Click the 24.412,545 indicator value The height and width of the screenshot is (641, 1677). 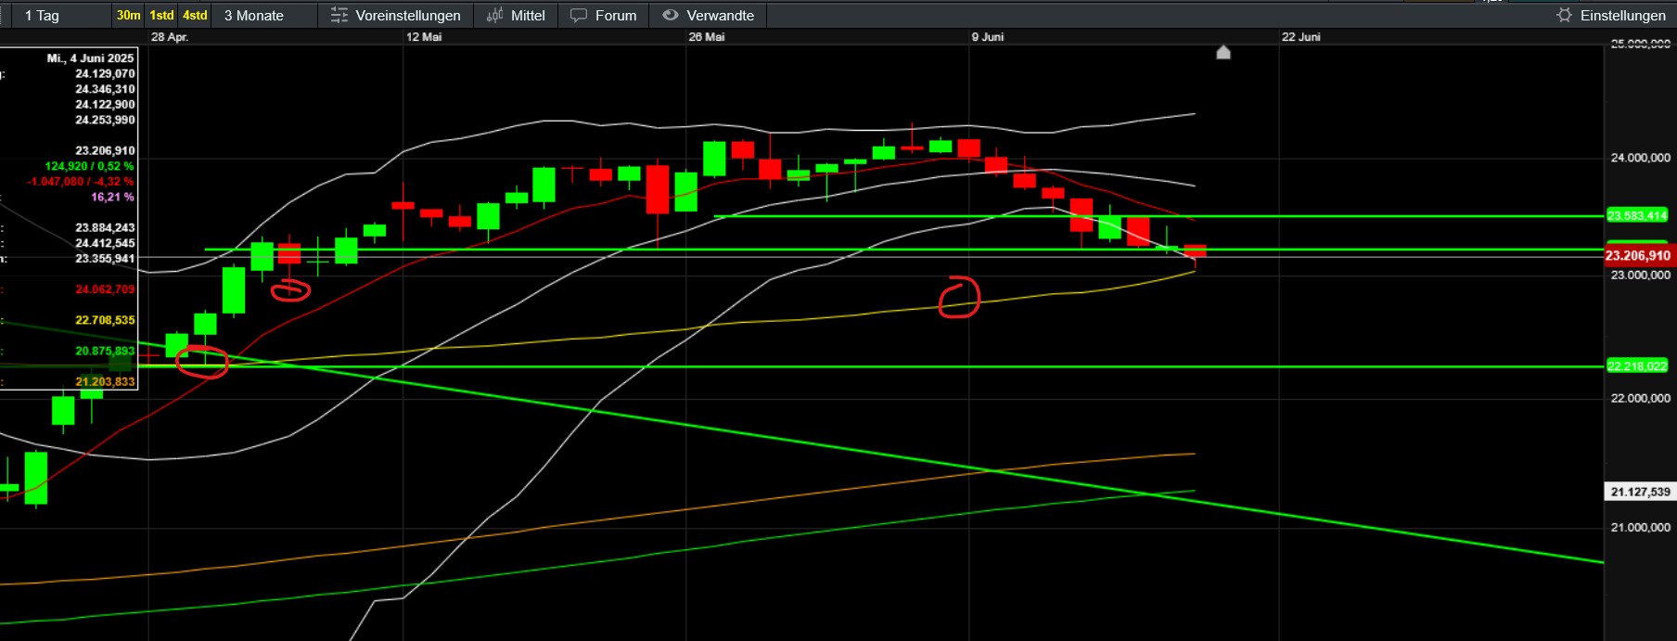click(105, 244)
